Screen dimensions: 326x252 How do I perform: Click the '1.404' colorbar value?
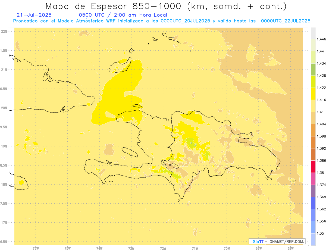pos(322,124)
